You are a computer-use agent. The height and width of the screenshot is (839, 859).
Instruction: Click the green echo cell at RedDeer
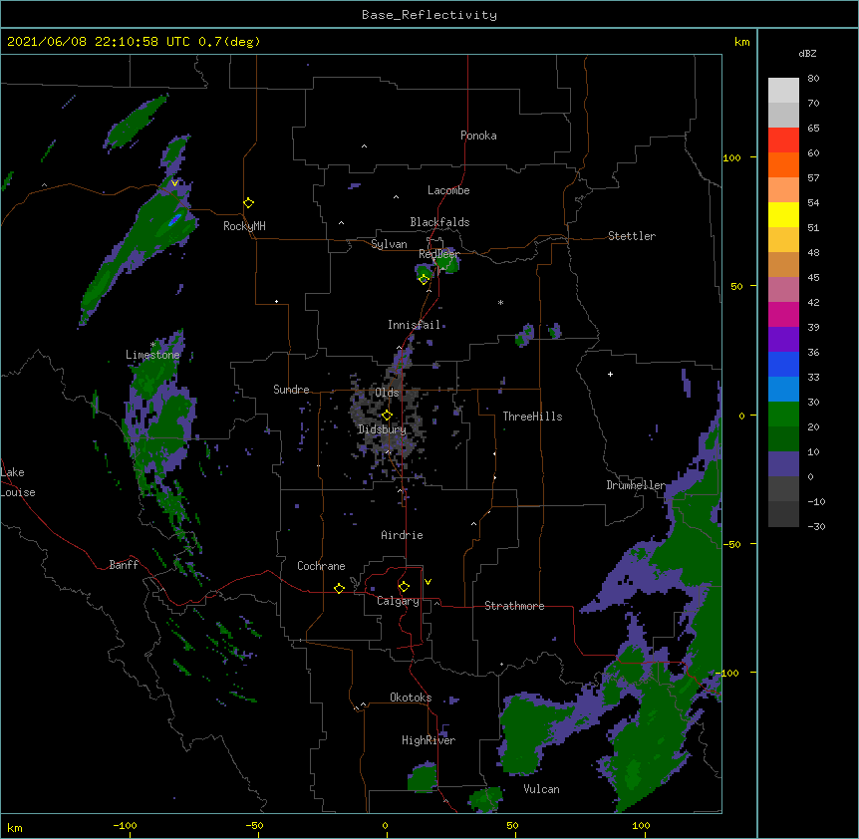[x=448, y=263]
